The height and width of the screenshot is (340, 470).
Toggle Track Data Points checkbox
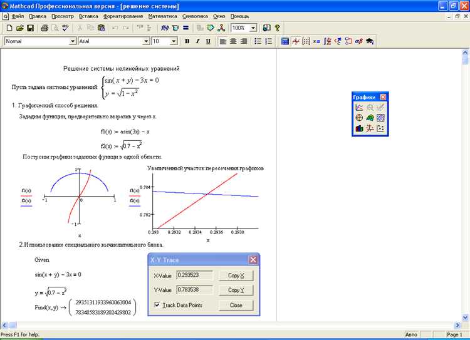157,305
